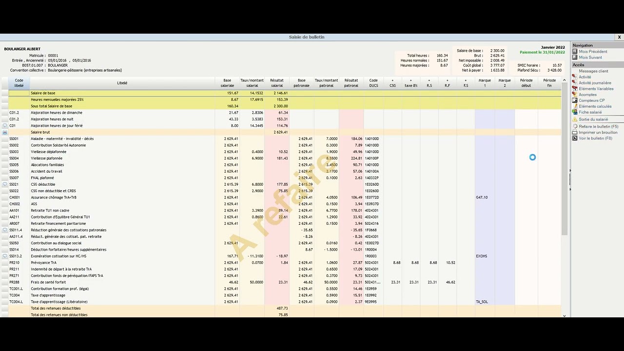Click the Refaire le bulletin refresh icon
The image size is (624, 351).
pyautogui.click(x=575, y=127)
